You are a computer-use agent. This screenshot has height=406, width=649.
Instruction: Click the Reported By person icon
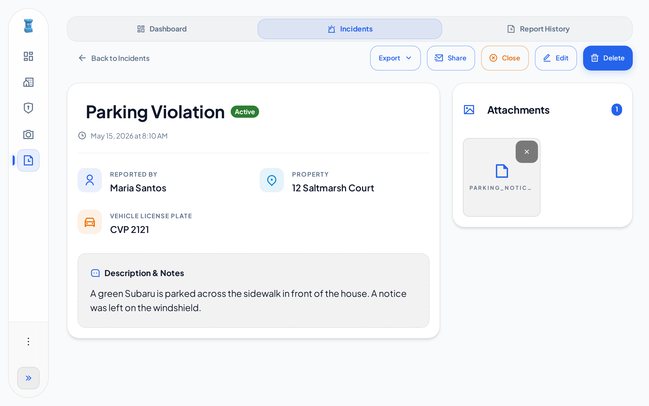click(89, 180)
